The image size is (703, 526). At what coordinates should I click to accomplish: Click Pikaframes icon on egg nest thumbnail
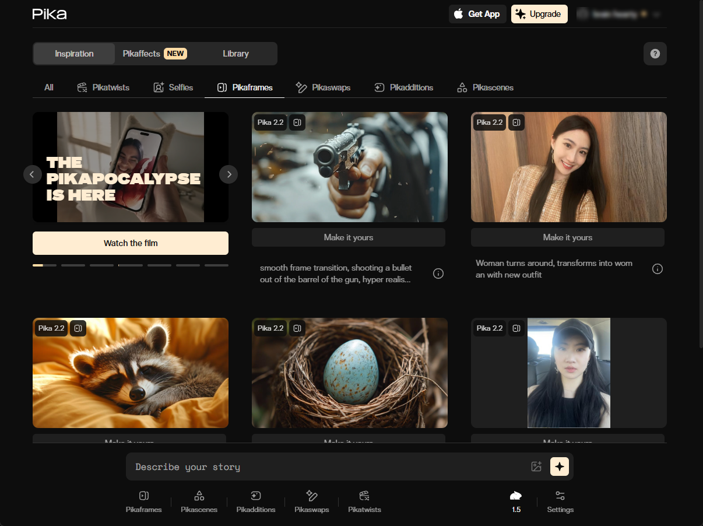pyautogui.click(x=297, y=328)
